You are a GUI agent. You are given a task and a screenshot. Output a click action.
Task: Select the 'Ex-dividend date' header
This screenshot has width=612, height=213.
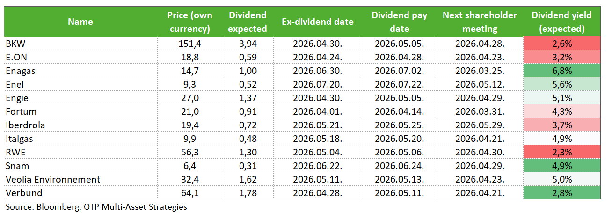pyautogui.click(x=318, y=22)
